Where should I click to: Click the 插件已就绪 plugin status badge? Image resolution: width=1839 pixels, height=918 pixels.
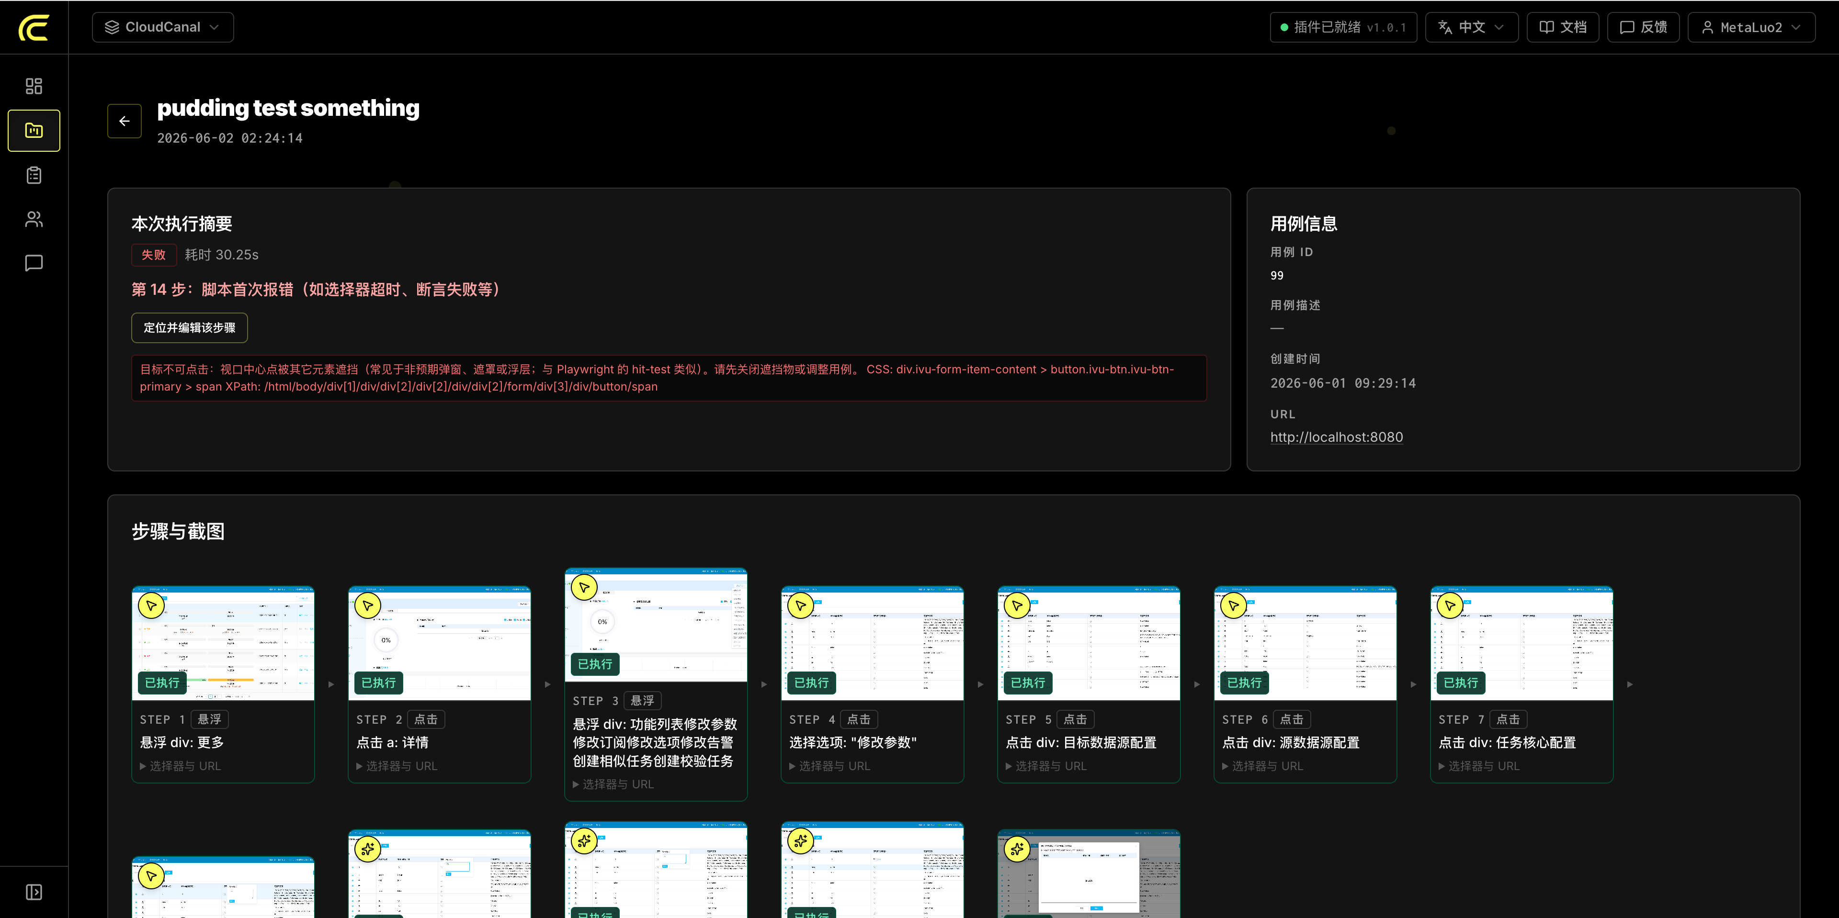click(x=1343, y=27)
